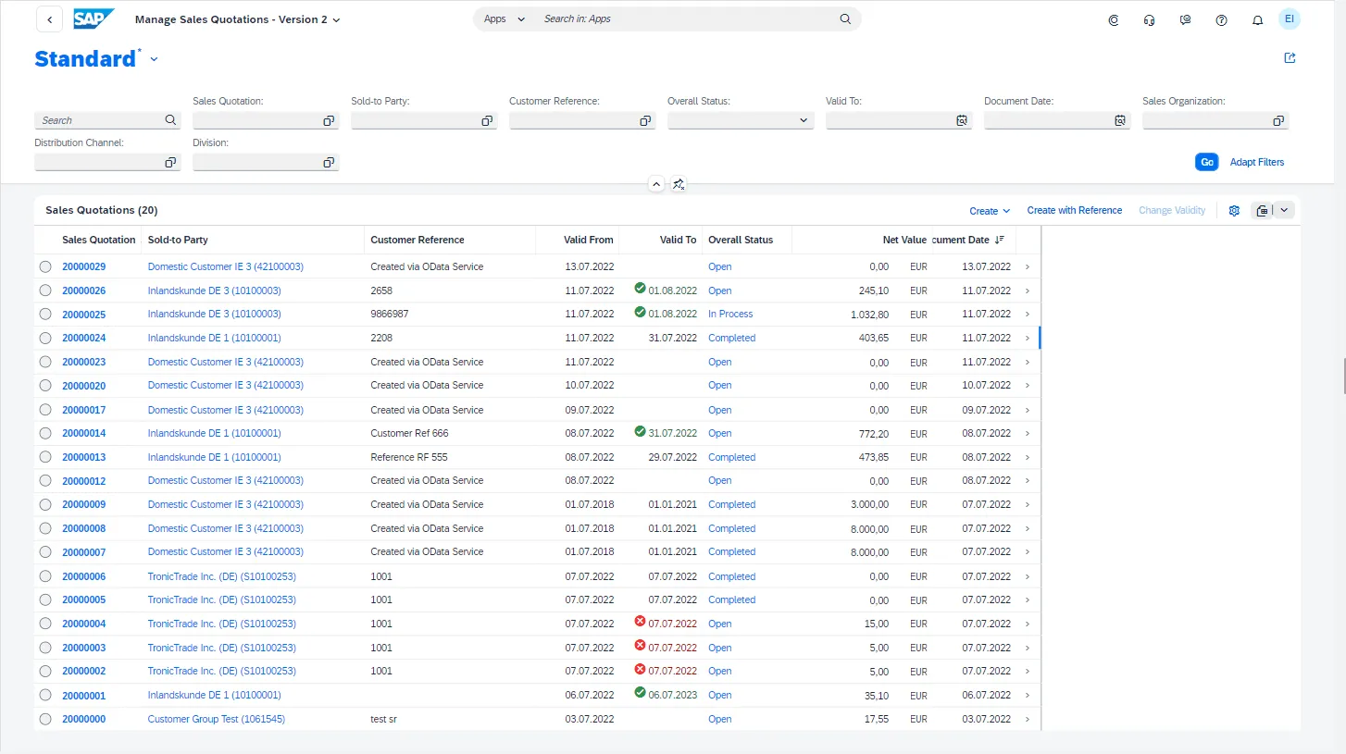Open the Valid To date picker icon

click(x=962, y=120)
